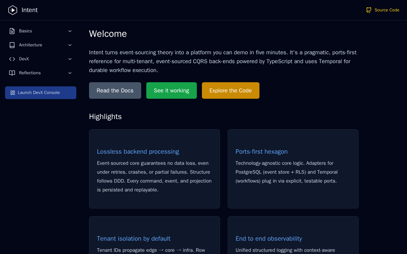Viewport: 407px width, 254px height.
Task: Click the DevX Console dashboard grid icon
Action: coord(13,93)
